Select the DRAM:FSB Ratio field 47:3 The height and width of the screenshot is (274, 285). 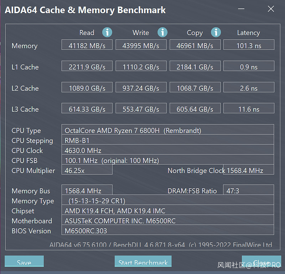click(x=249, y=191)
